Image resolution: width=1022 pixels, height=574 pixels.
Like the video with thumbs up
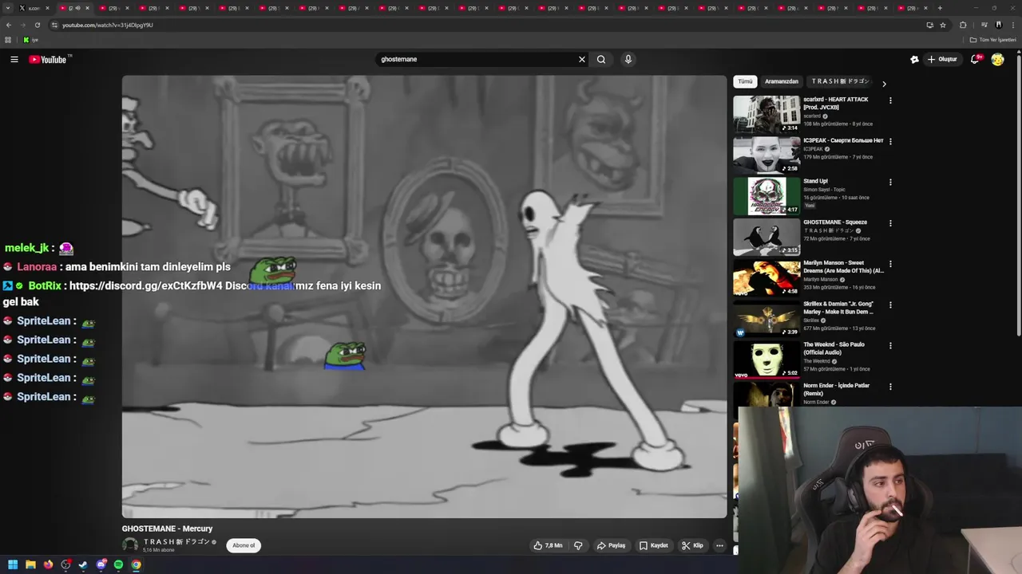pyautogui.click(x=548, y=545)
